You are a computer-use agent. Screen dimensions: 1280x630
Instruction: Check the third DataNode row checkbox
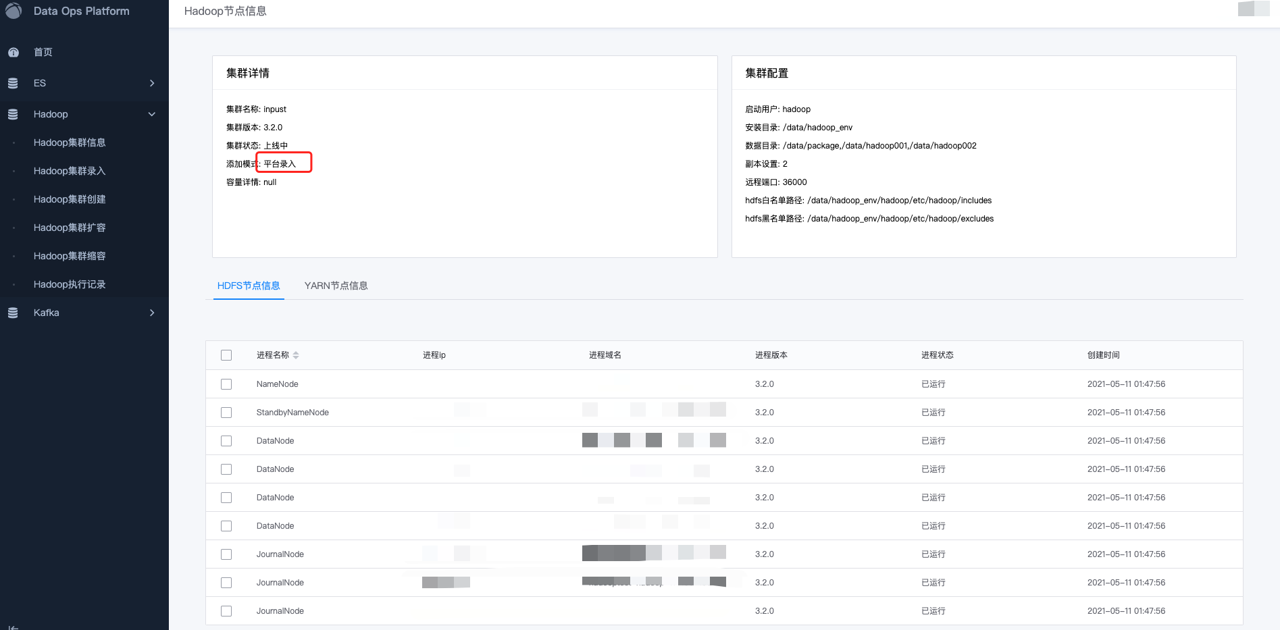226,498
